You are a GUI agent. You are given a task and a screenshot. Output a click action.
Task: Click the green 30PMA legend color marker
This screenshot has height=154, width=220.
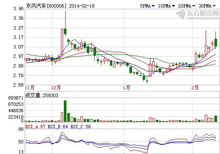214,6
